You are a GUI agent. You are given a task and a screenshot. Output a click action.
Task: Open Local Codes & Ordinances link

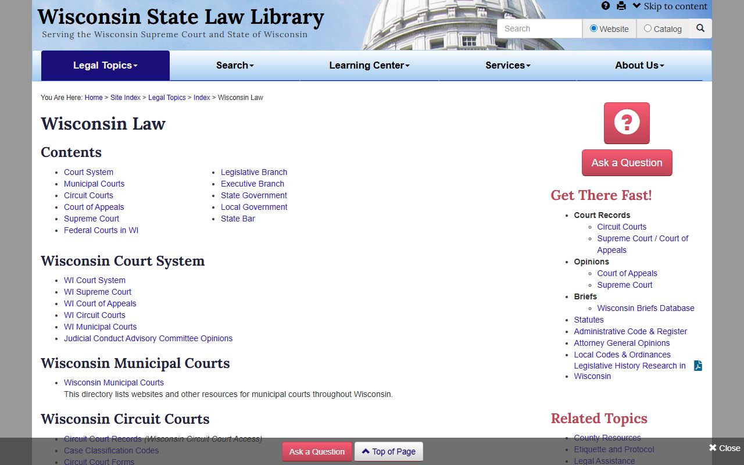tap(623, 355)
